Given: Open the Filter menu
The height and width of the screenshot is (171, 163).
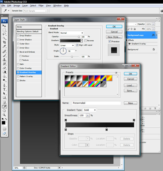Looking at the screenshot, I should click(x=41, y=5).
